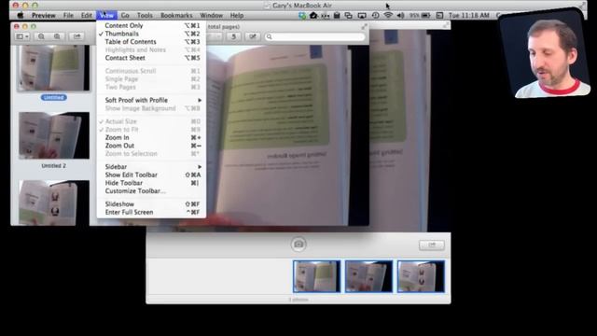Choose Hide Toolbar menu item
597x336 pixels.
click(151, 183)
